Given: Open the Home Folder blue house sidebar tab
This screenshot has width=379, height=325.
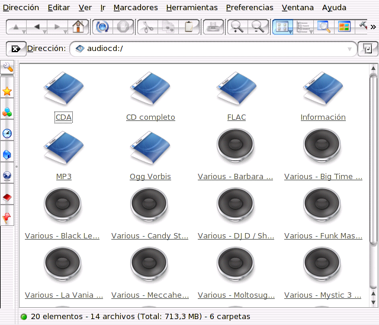Looking at the screenshot, I should tap(7, 154).
